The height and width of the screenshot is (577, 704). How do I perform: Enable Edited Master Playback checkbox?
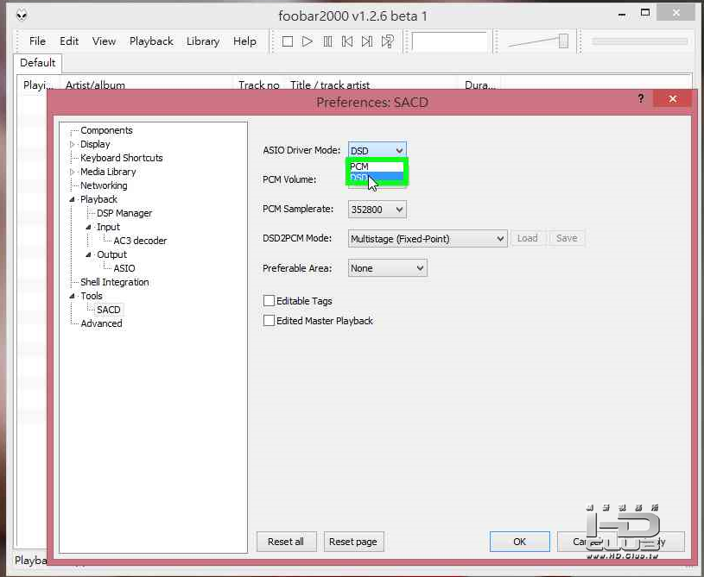pyautogui.click(x=269, y=321)
